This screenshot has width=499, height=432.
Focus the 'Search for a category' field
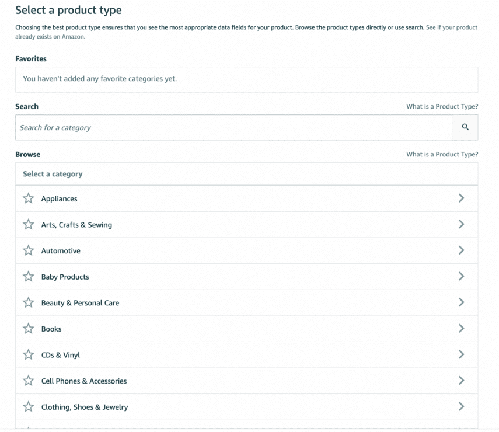point(233,127)
